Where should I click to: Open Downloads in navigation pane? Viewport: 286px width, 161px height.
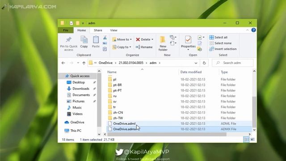coord(81,89)
